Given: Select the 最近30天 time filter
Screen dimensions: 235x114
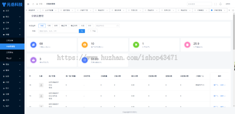Looking at the screenshot, I should point(74,26).
